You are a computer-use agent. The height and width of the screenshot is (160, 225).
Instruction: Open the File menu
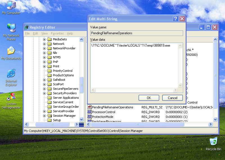click(27, 33)
